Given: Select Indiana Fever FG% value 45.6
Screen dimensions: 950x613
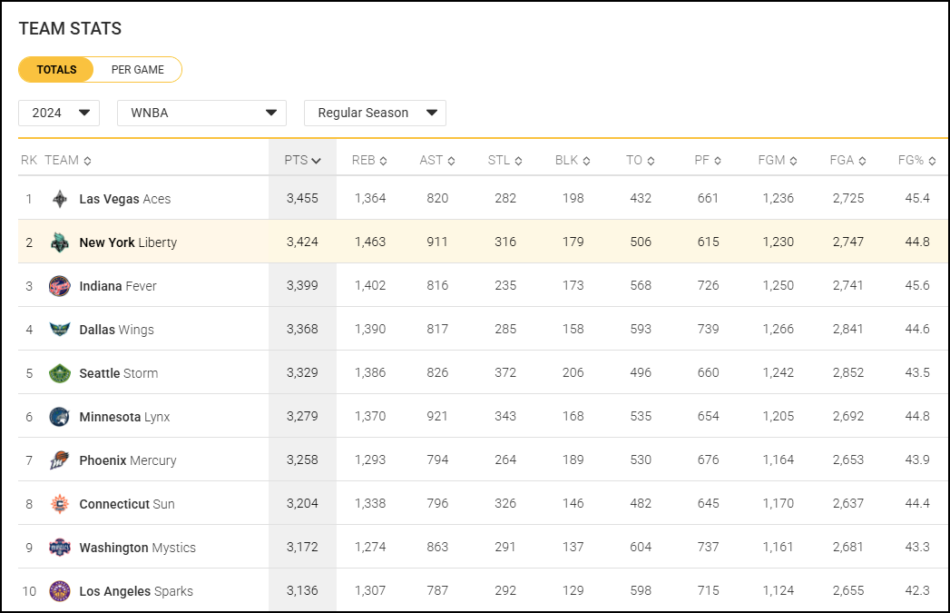Looking at the screenshot, I should 917,285.
